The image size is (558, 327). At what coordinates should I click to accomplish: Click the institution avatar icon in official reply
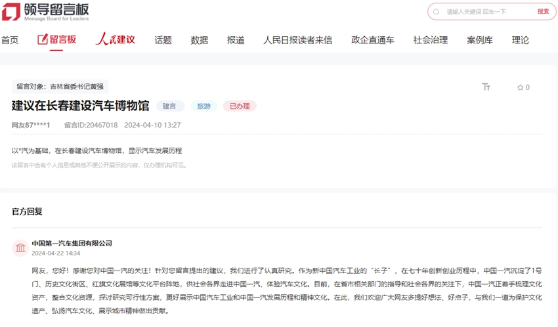click(x=20, y=248)
